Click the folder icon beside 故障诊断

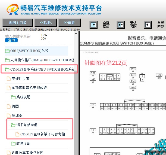tap(13, 144)
